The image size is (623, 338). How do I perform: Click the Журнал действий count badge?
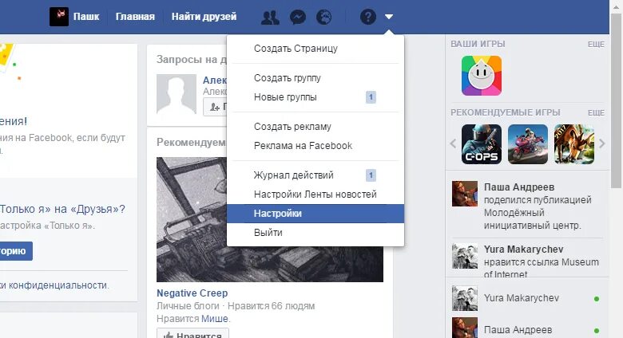(371, 175)
